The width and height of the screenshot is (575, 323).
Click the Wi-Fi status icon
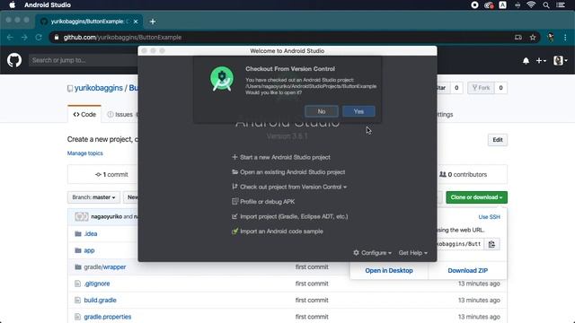pyautogui.click(x=531, y=4)
